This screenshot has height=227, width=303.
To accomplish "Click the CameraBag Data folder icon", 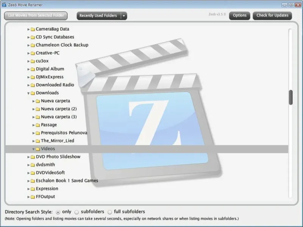I will point(33,29).
